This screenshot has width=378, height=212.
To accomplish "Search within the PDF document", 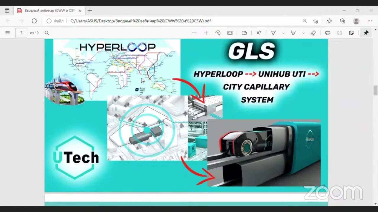I will point(47,33).
